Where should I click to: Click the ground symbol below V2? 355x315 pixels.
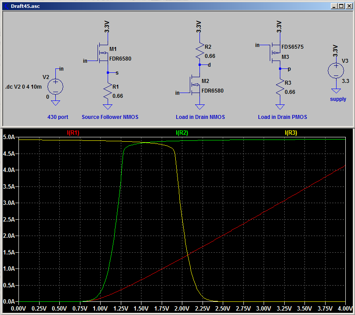[55, 103]
